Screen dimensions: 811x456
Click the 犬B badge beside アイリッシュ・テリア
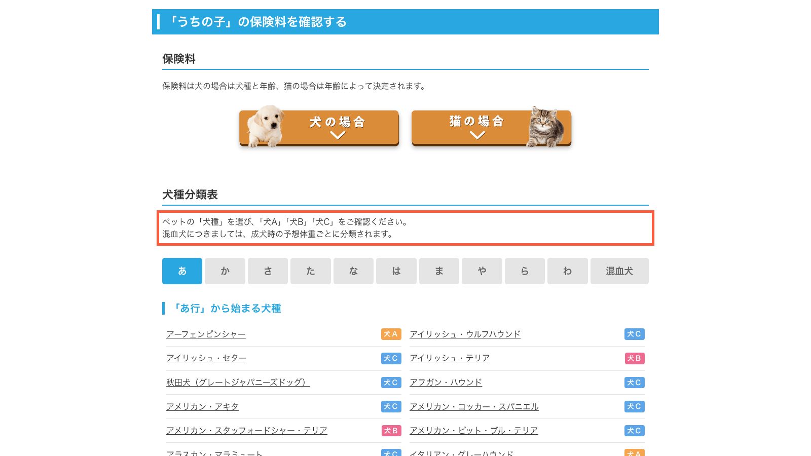[x=634, y=358]
